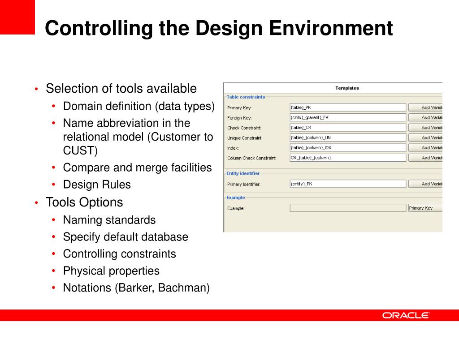Click the 'Index:' label
459x344 pixels.
(233, 148)
